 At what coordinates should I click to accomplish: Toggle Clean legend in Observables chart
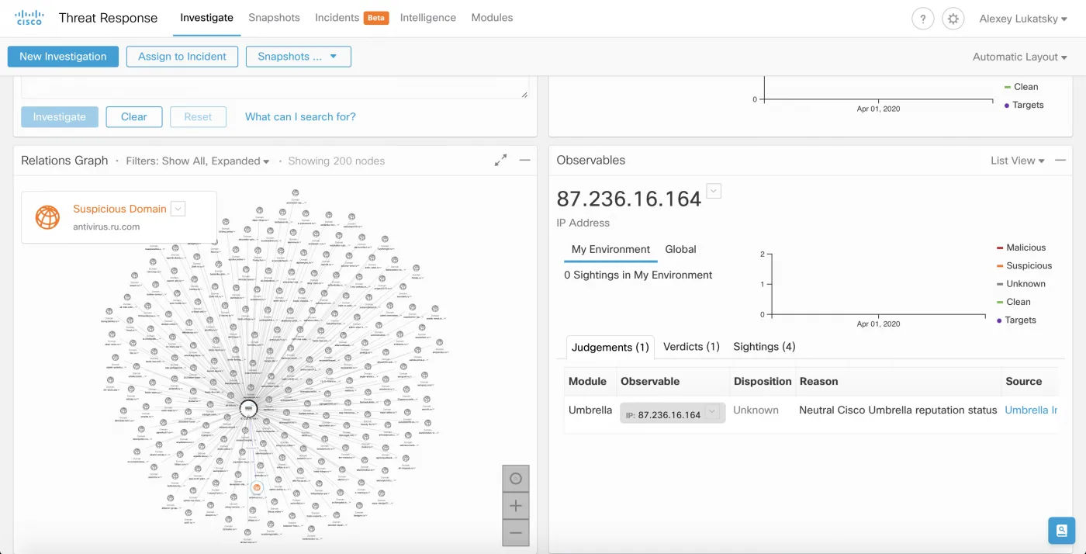tap(1014, 302)
